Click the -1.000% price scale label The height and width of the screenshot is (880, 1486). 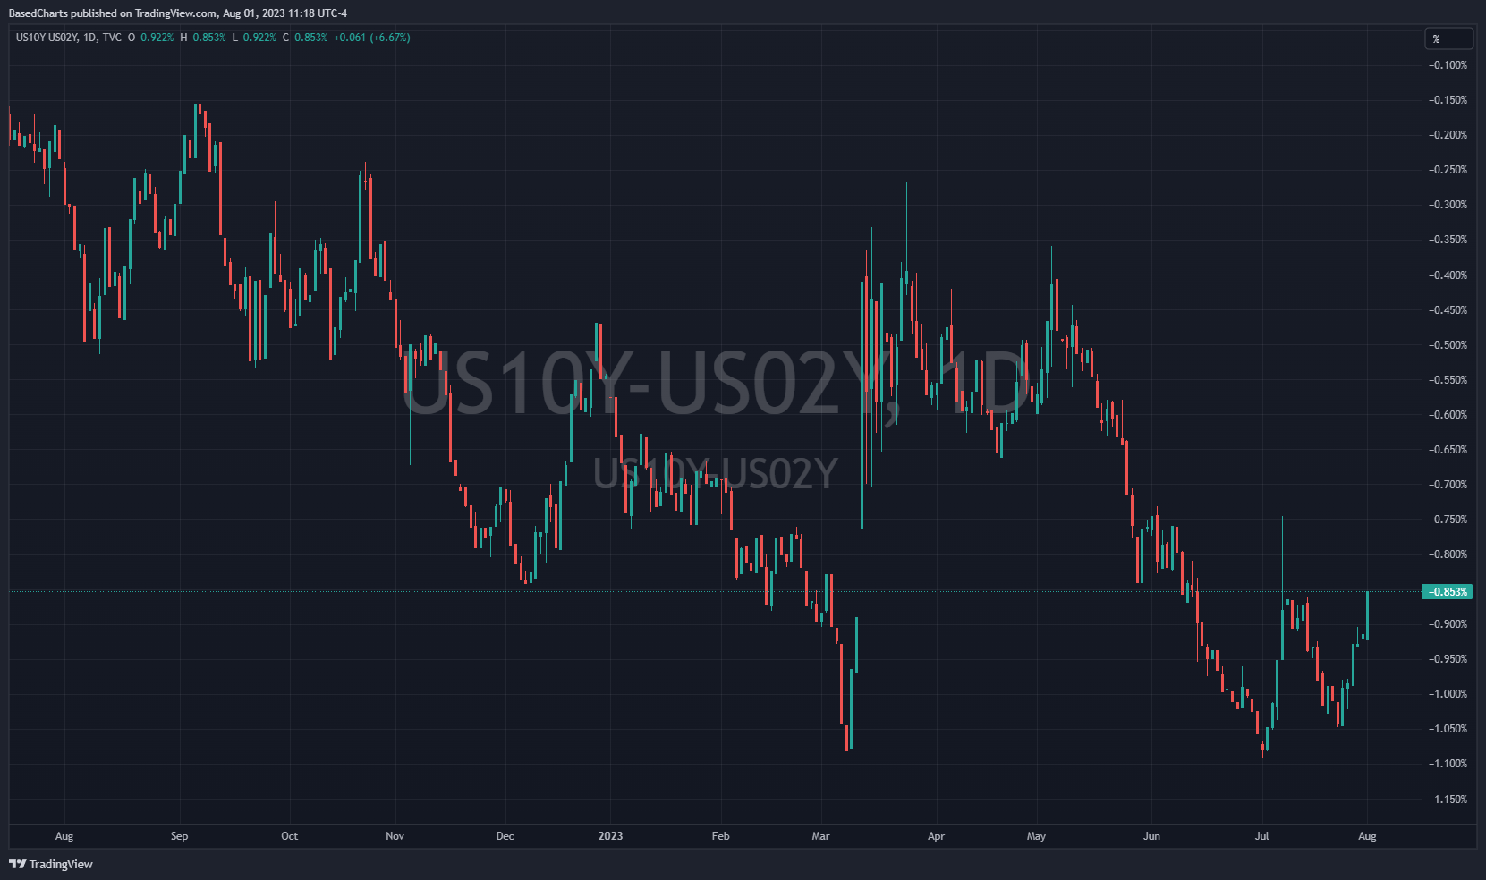click(x=1447, y=694)
